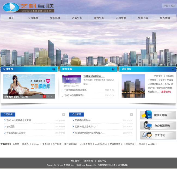The image size is (177, 169).
Task: Open footer link 推荐新闻
Action: point(88,161)
